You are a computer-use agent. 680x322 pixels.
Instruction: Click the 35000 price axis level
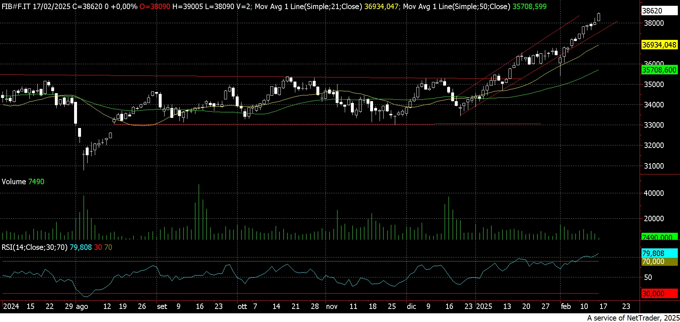654,84
